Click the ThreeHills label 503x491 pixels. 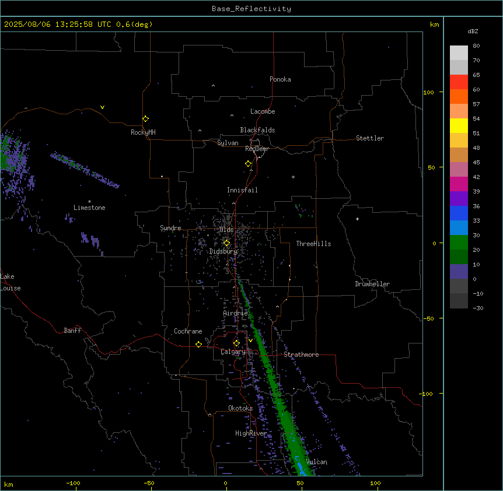313,244
